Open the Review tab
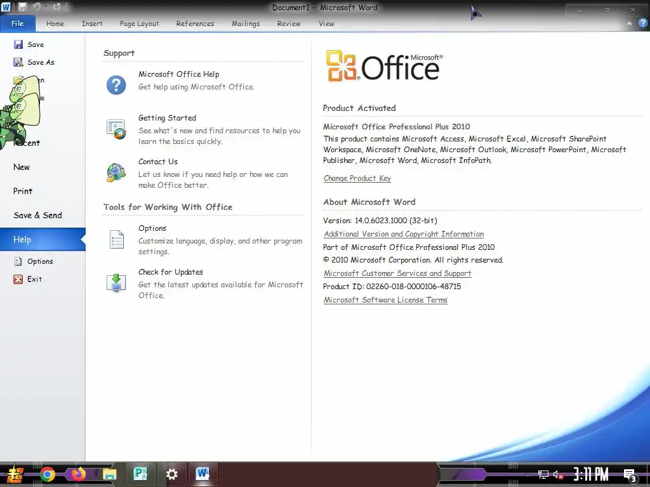 tap(289, 23)
